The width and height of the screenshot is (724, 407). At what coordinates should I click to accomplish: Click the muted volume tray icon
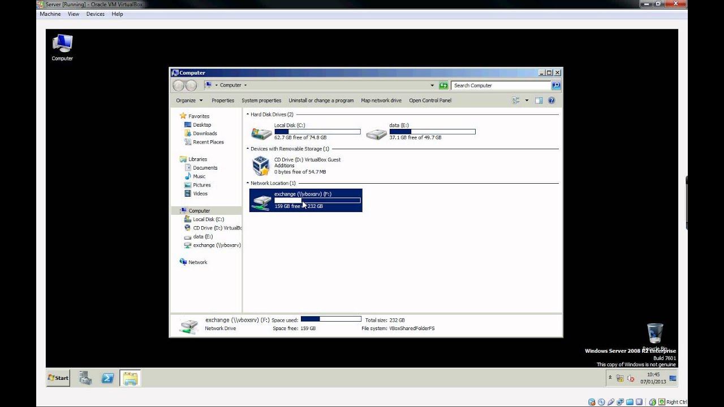[630, 378]
